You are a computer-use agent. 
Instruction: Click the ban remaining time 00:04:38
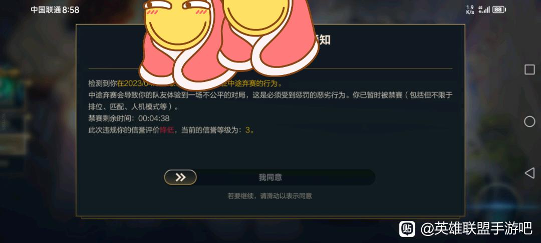(154, 118)
